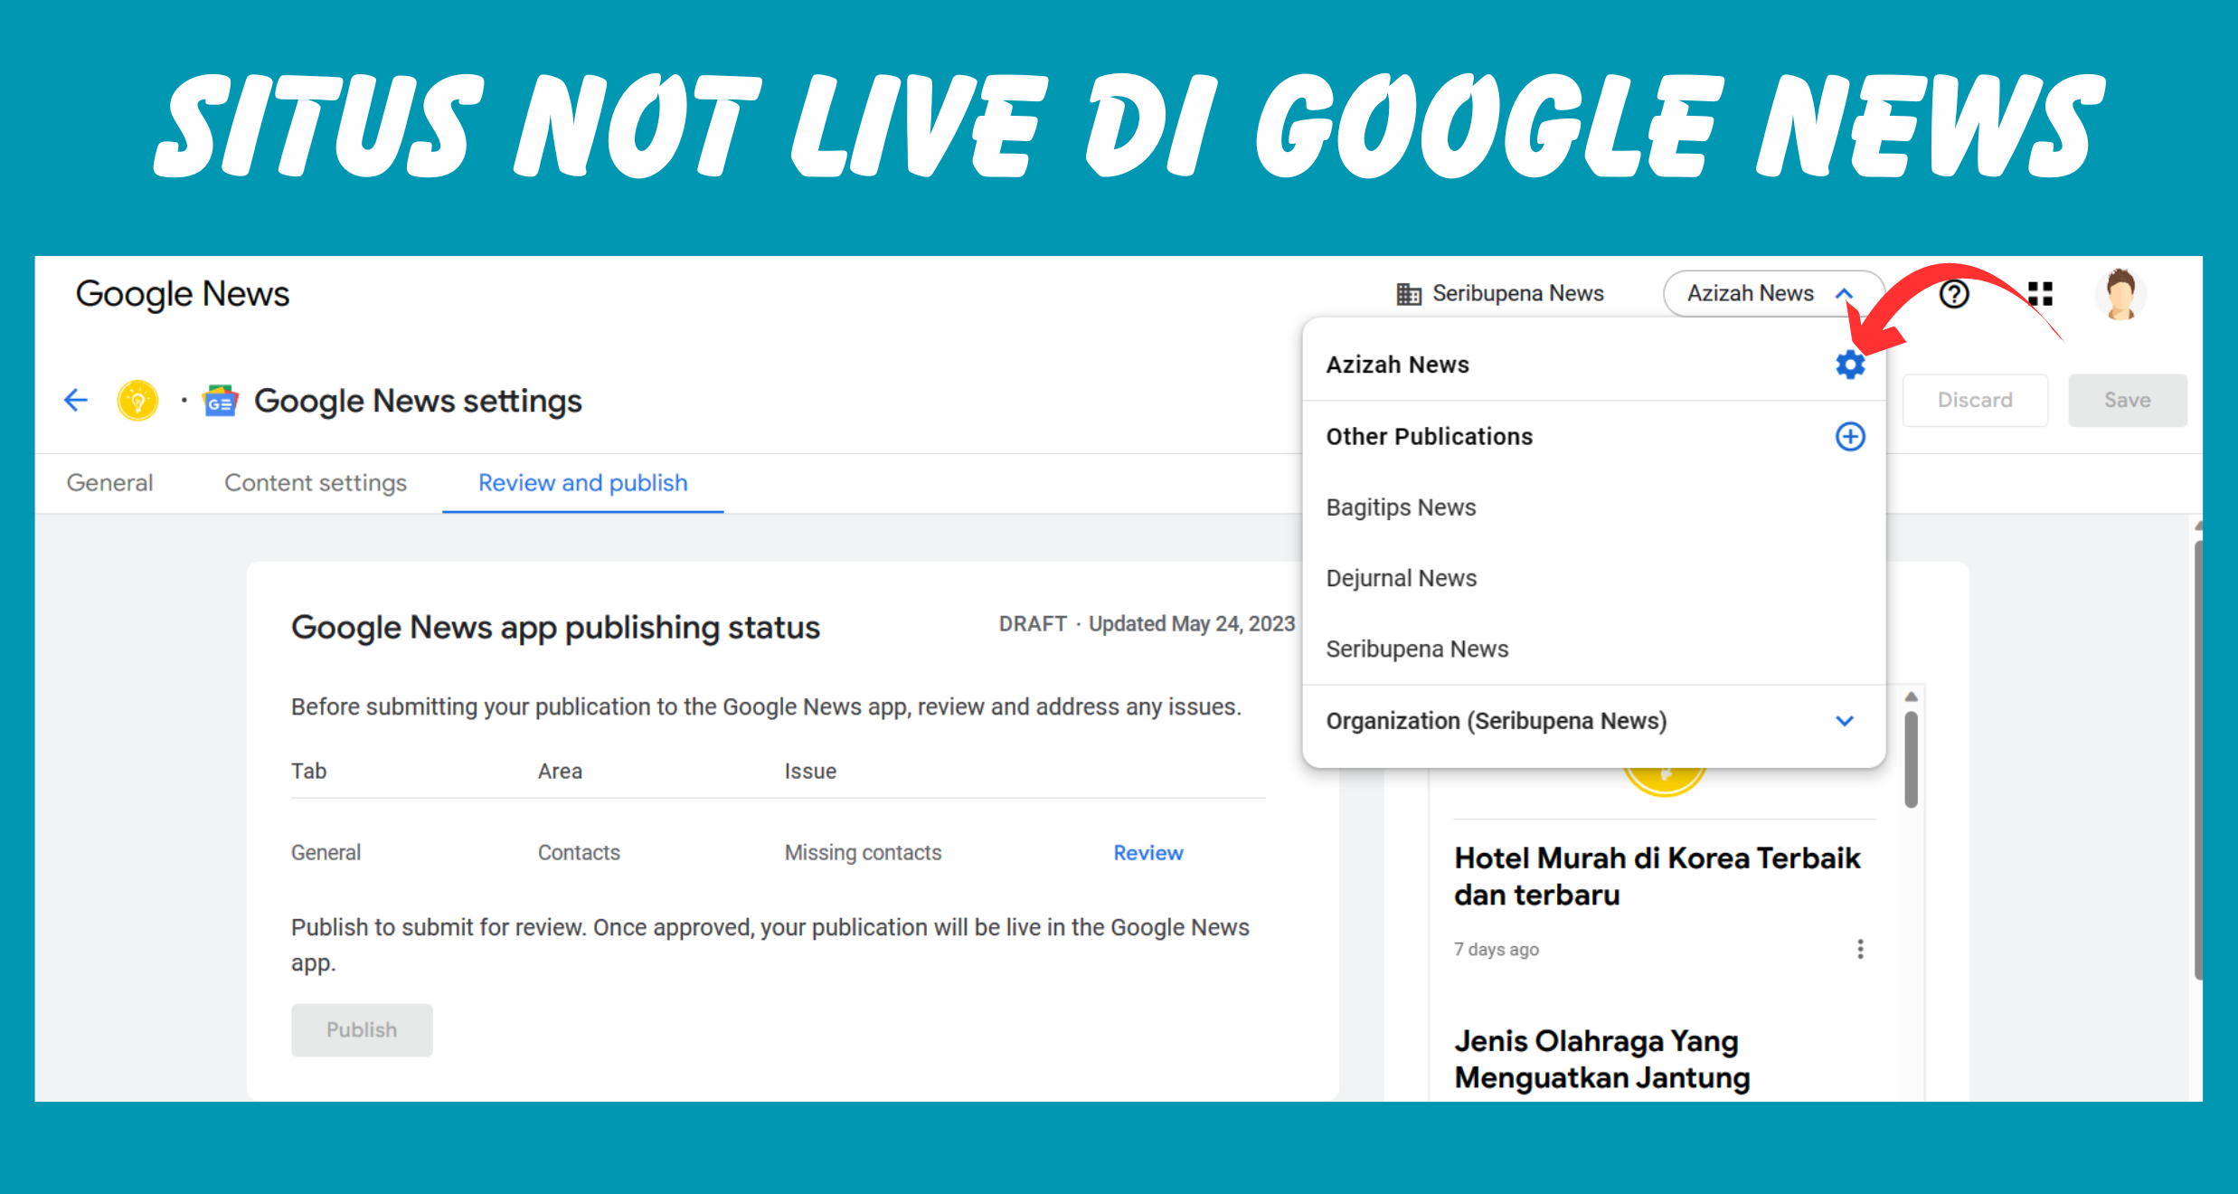Open article Jenis Olahraga Yang Menguatkan Jantung
The width and height of the screenshot is (2238, 1194).
click(x=1601, y=1059)
